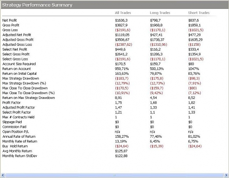
Task: Click the Profit Factor row label
Action: tap(11, 103)
